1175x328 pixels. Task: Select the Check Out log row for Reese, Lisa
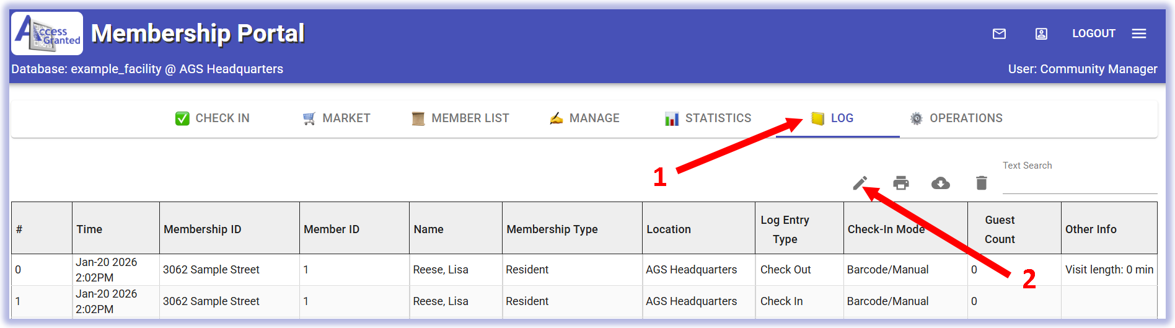440,270
